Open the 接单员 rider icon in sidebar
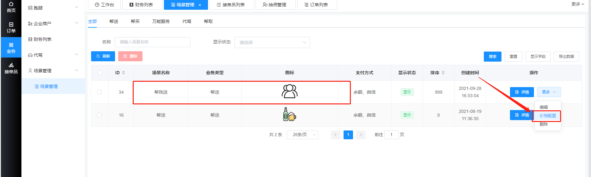 tap(11, 65)
